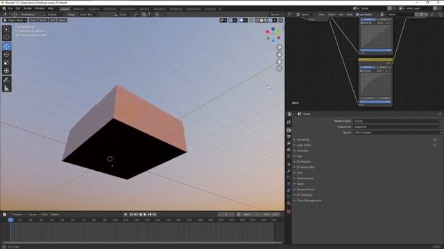The height and width of the screenshot is (249, 444).
Task: Switch viewport to wireframe shading mode
Action: [x=257, y=20]
